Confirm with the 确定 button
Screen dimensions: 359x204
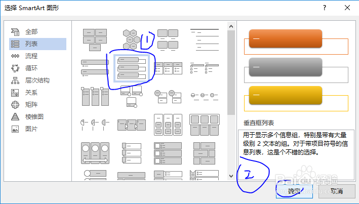point(294,191)
